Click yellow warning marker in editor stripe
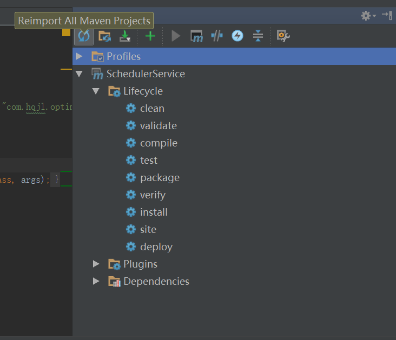 tap(66, 33)
